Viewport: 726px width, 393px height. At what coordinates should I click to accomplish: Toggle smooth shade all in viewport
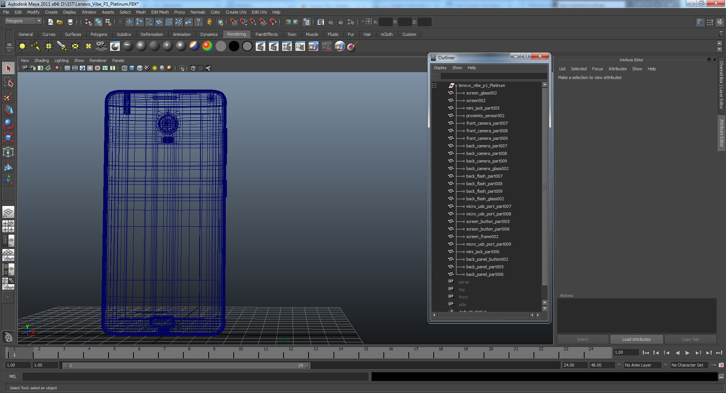click(132, 68)
